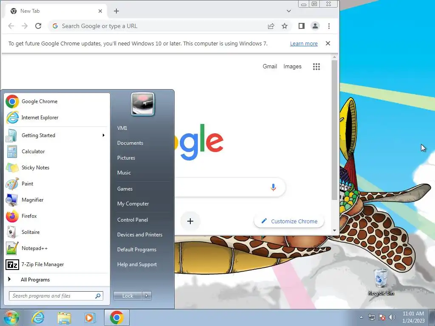Reload the page in Chrome

[38, 26]
